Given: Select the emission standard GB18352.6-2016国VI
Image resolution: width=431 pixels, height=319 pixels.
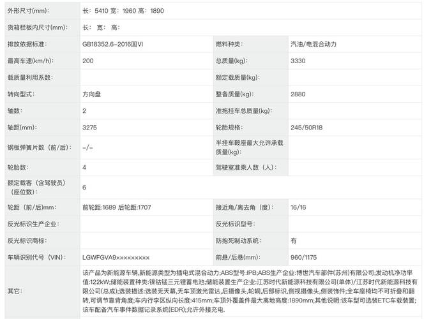Looking at the screenshot, I should (x=112, y=44).
